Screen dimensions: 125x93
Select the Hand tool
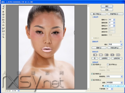(3, 34)
